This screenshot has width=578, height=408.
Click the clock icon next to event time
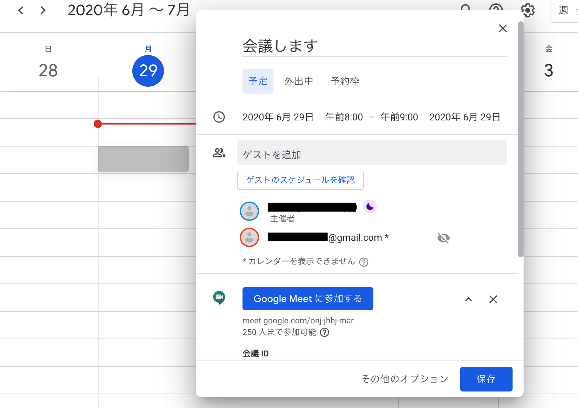pos(219,117)
